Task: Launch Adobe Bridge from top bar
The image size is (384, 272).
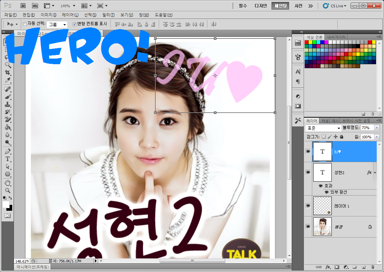Action: tap(23, 6)
